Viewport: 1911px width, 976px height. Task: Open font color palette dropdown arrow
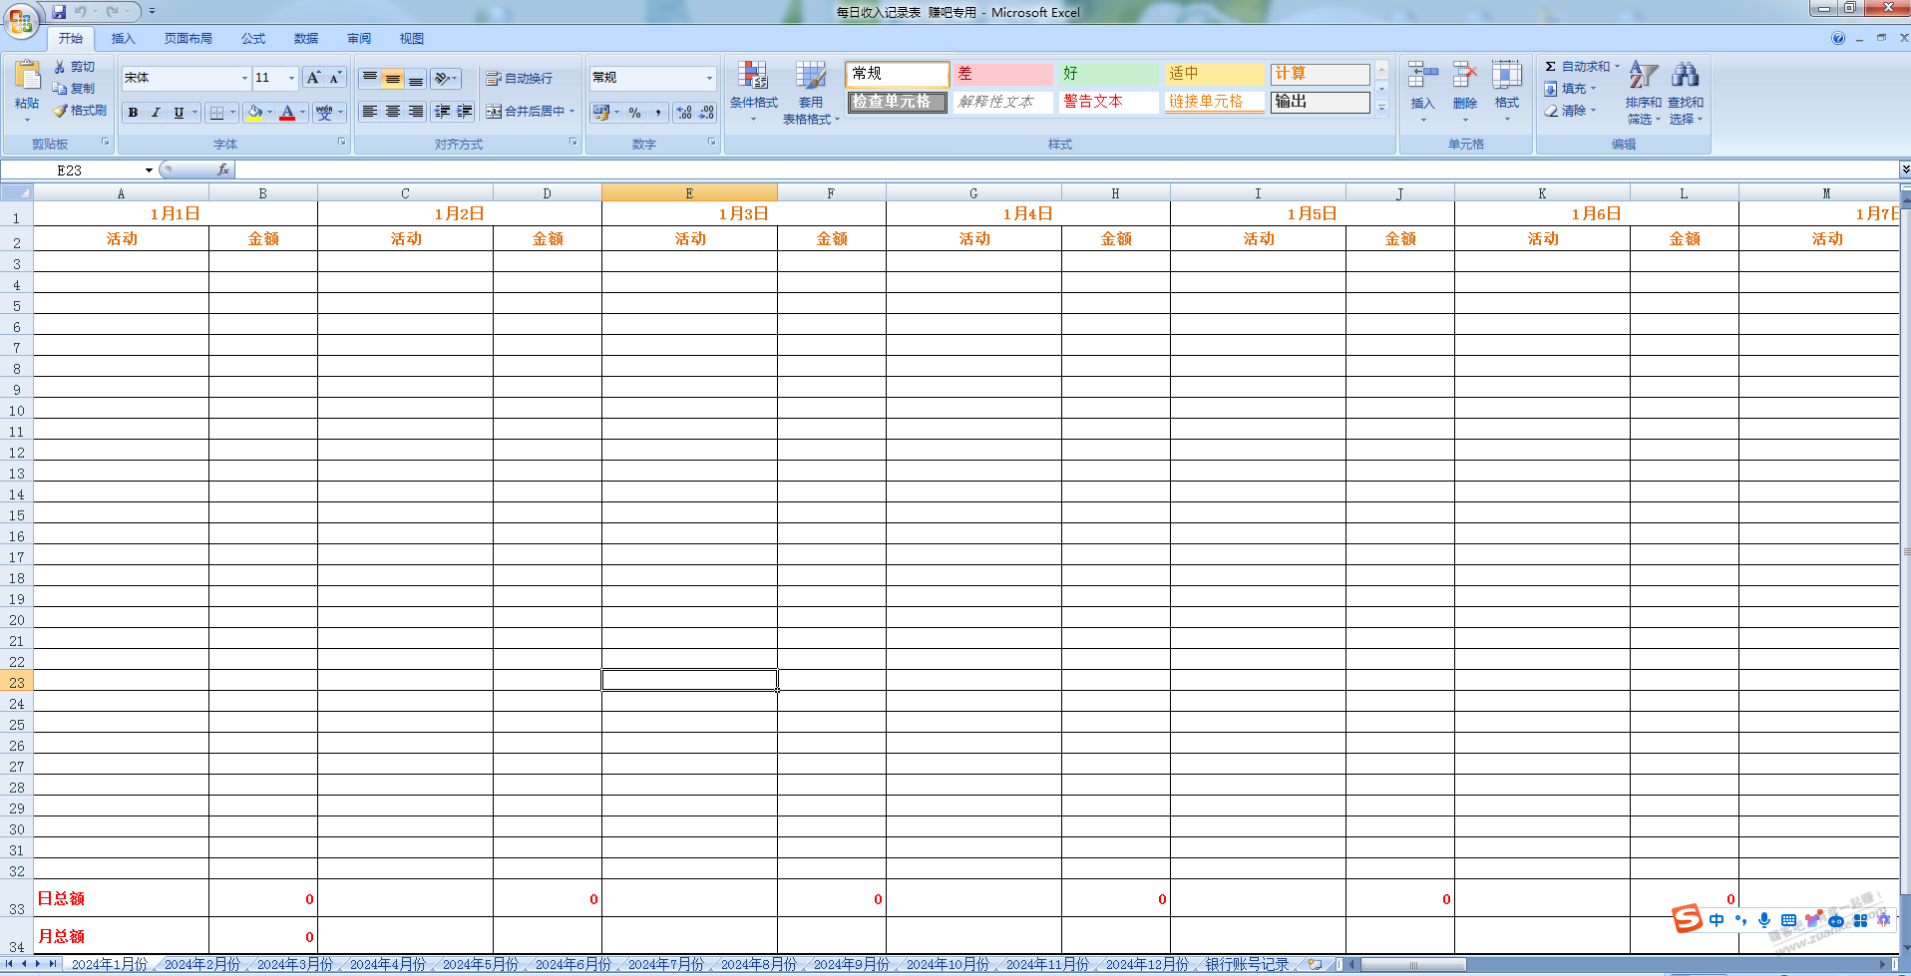pos(303,113)
